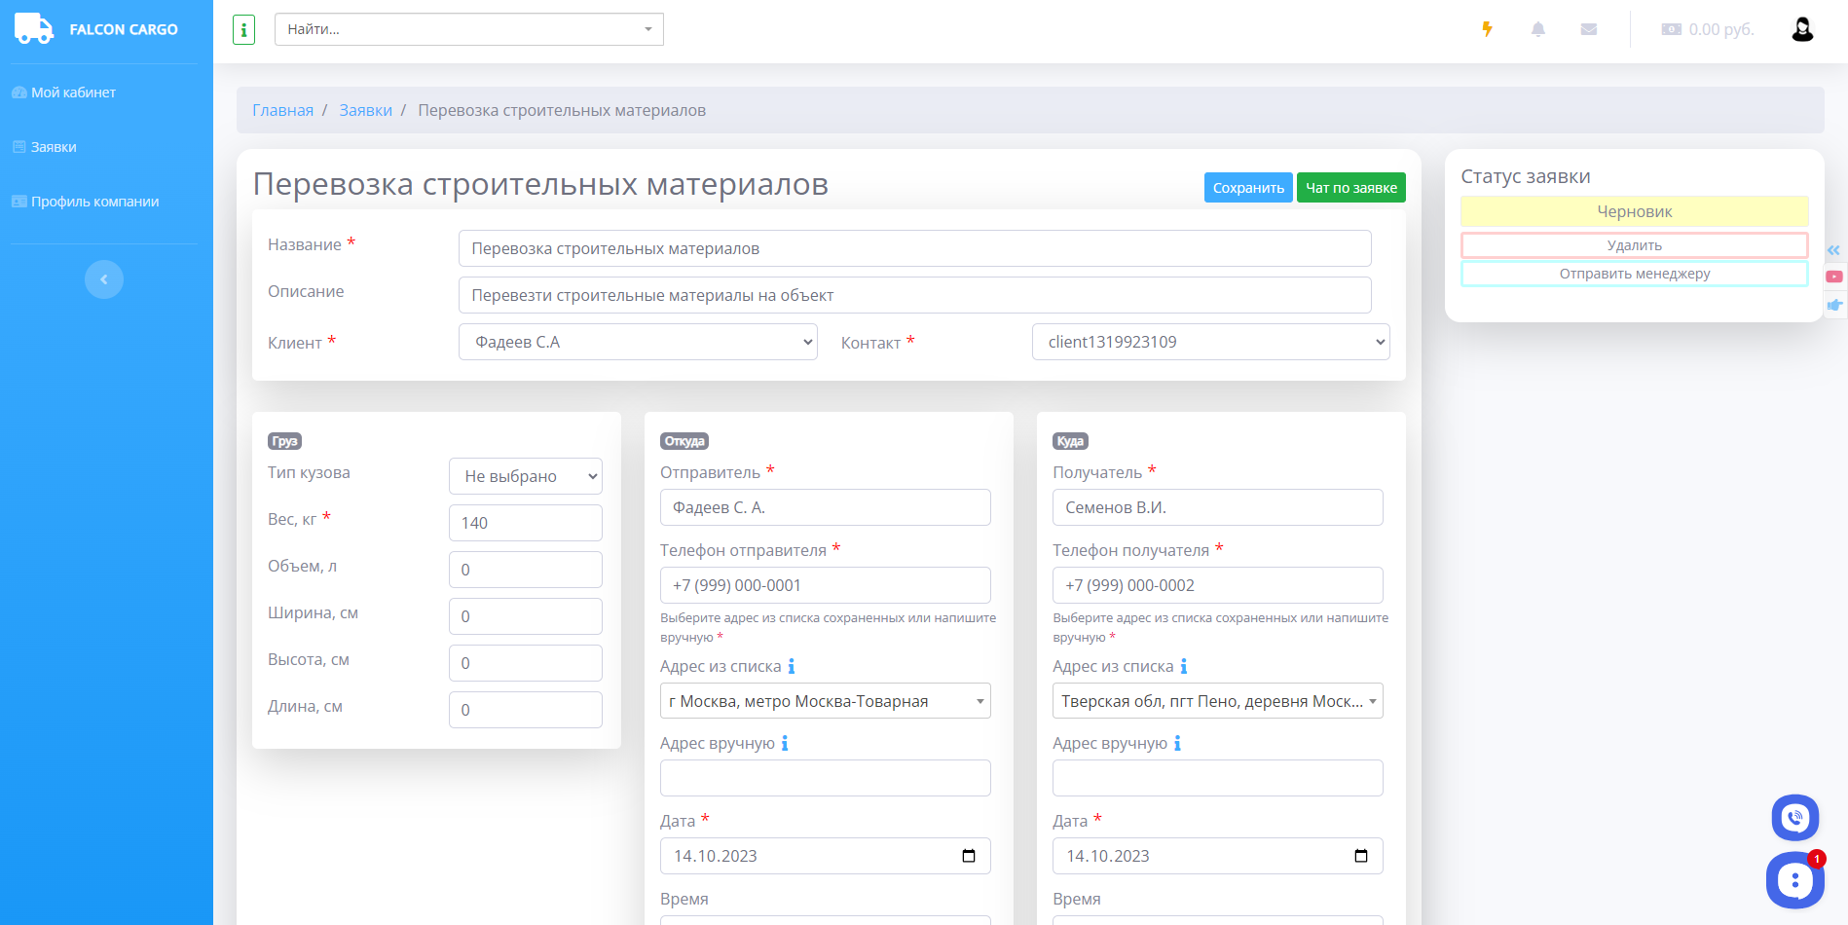The width and height of the screenshot is (1848, 925).
Task: Click info icon next to sender's Адрес вручную
Action: coord(785,744)
